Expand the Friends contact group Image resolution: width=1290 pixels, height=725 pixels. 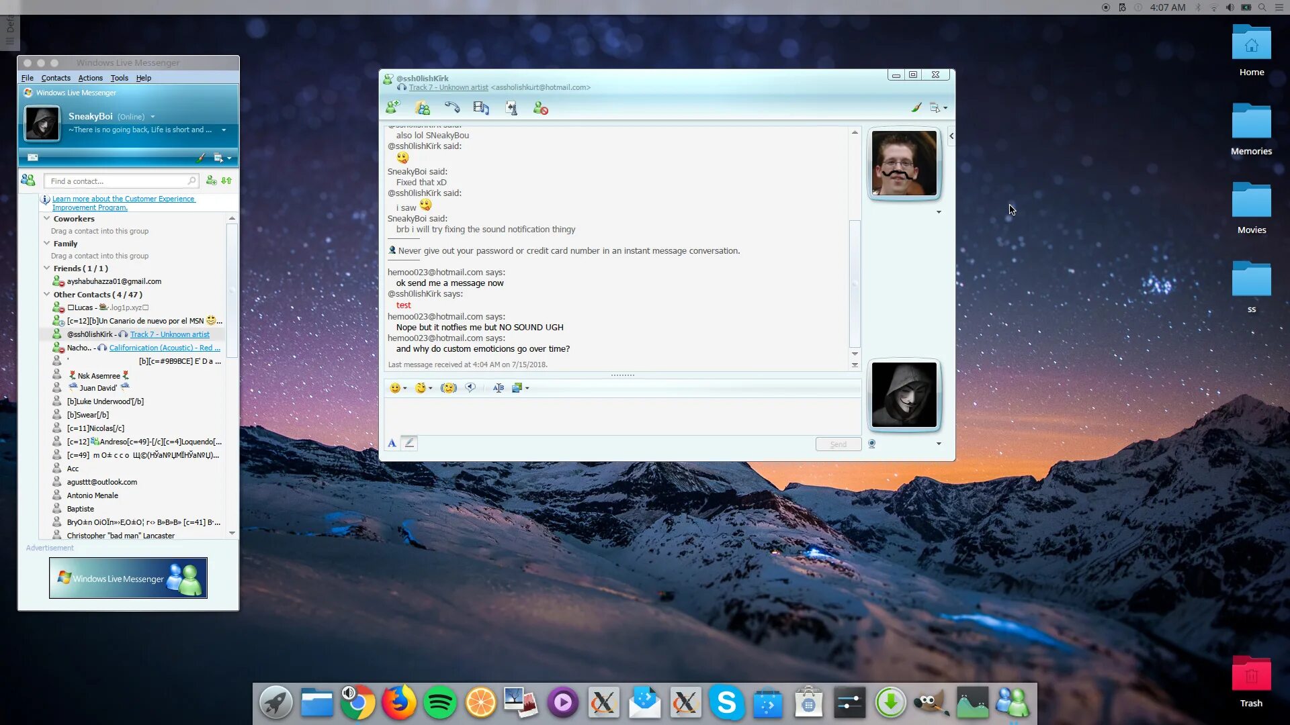pyautogui.click(x=47, y=269)
